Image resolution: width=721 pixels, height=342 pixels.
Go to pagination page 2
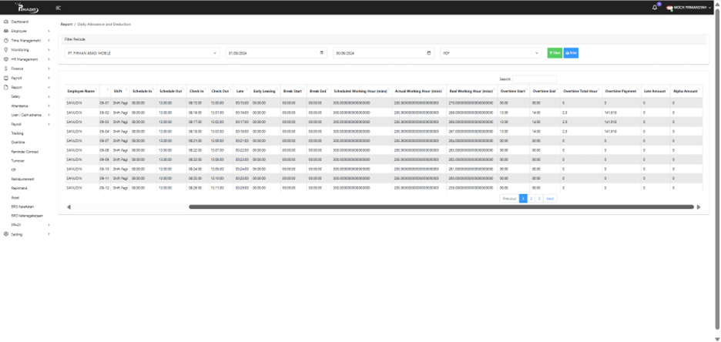[531, 198]
